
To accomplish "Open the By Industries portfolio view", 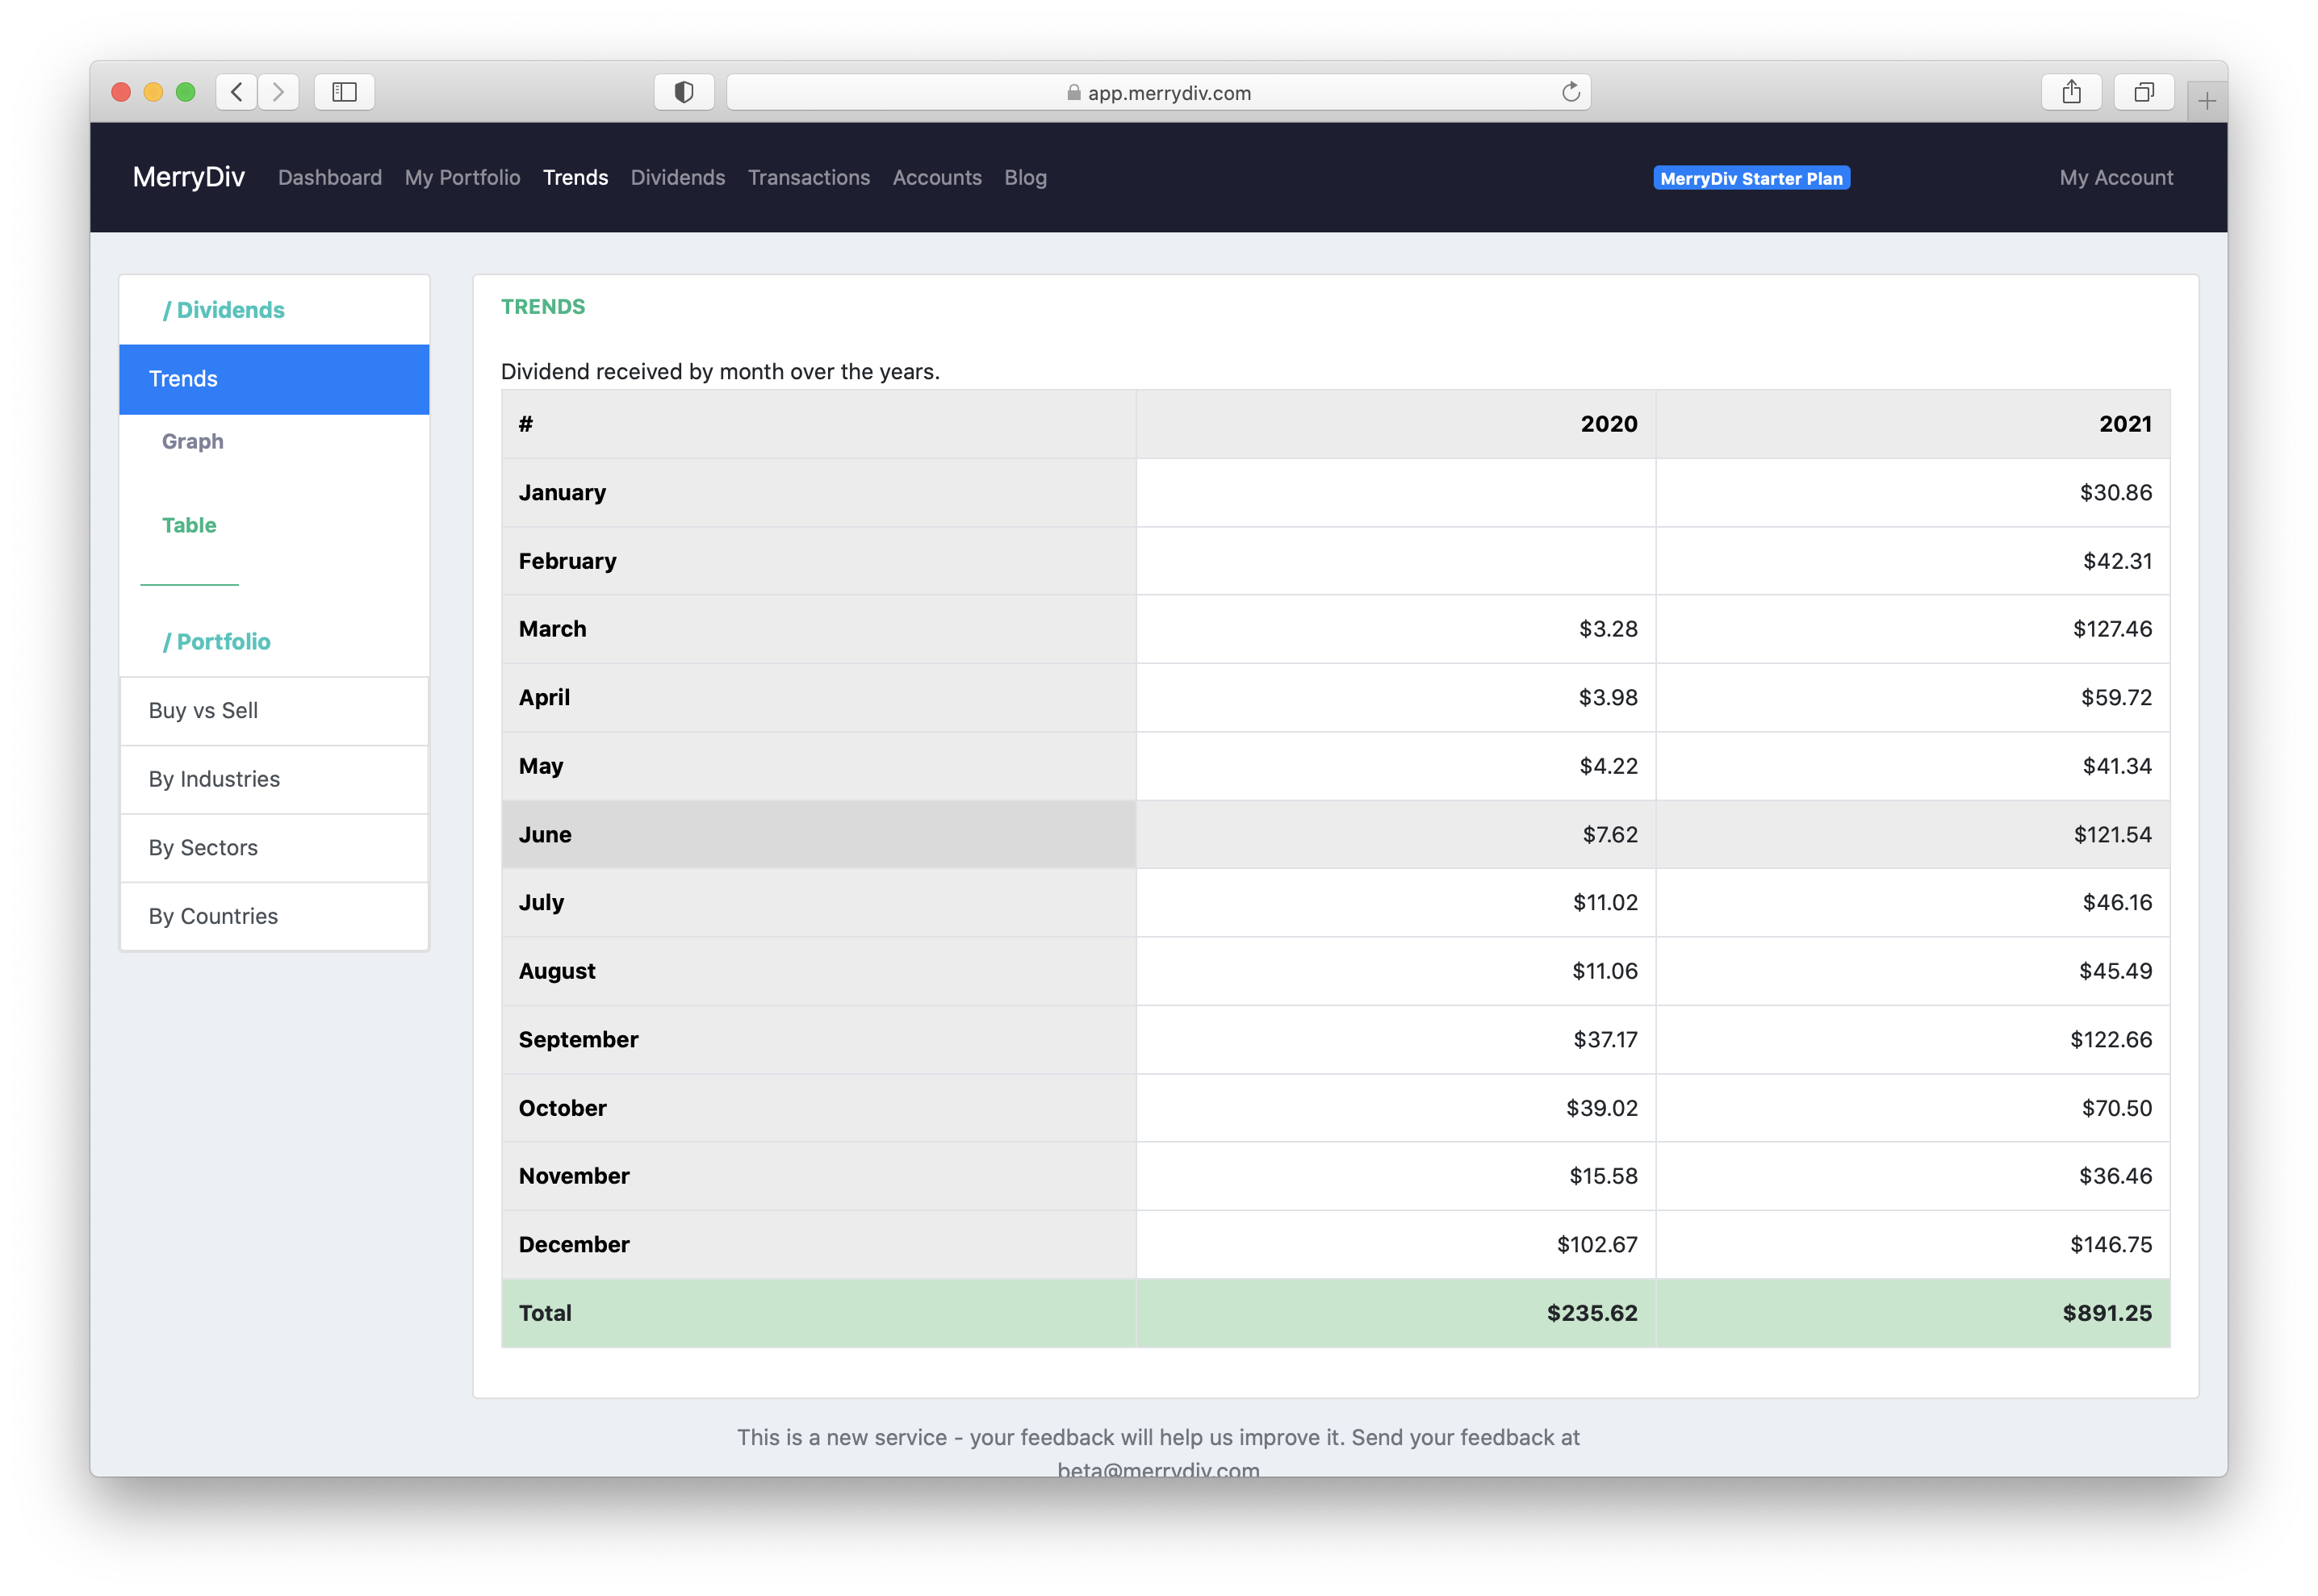I will pyautogui.click(x=213, y=779).
